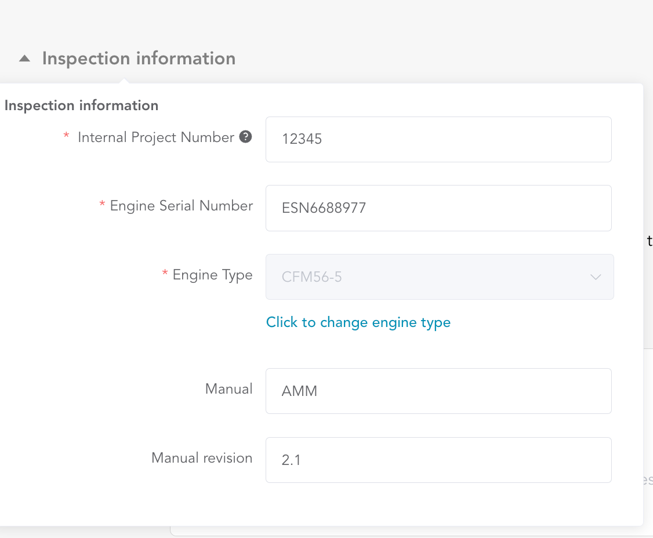Focus the Manual field containing AMM
This screenshot has width=653, height=538.
click(x=438, y=391)
